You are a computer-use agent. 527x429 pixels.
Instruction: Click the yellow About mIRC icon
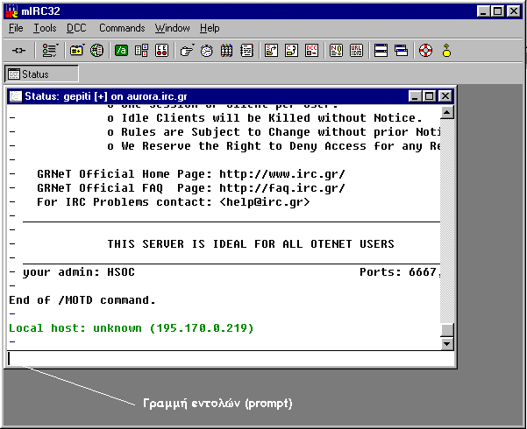click(x=446, y=51)
